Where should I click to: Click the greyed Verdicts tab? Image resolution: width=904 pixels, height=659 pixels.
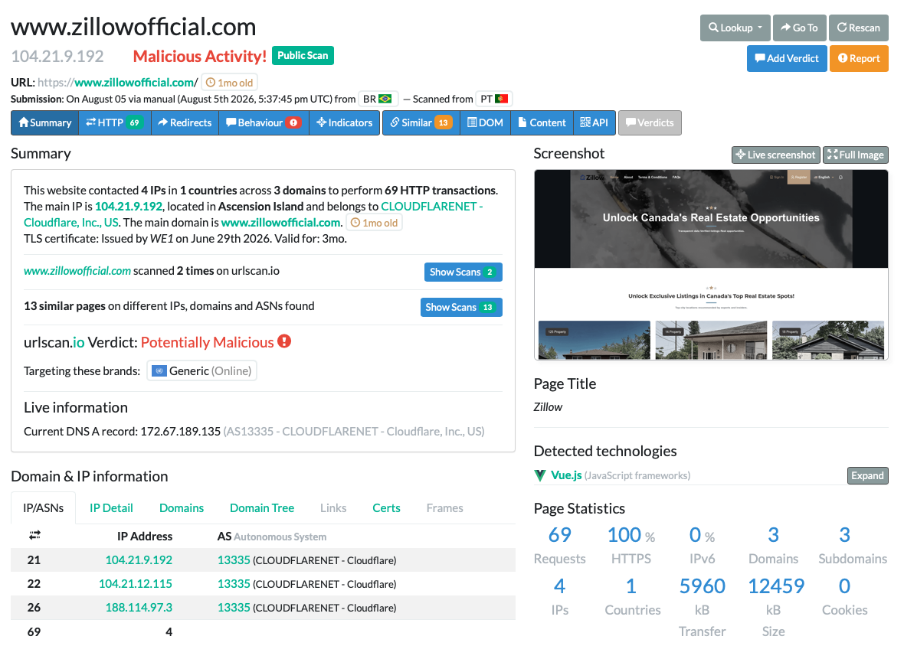650,122
